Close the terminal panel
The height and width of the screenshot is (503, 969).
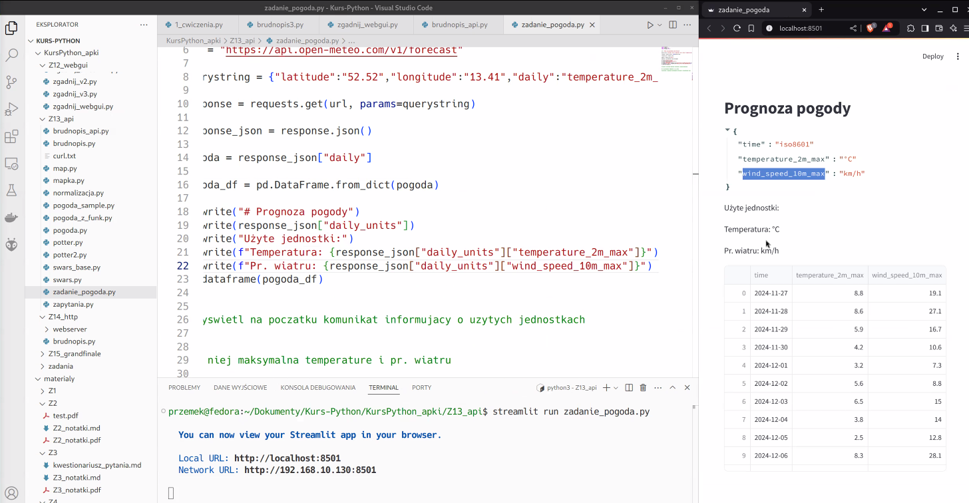(687, 387)
